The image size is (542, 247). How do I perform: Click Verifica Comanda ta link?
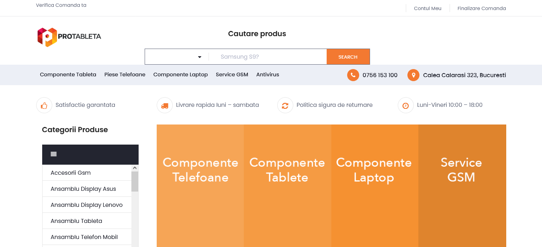click(61, 5)
